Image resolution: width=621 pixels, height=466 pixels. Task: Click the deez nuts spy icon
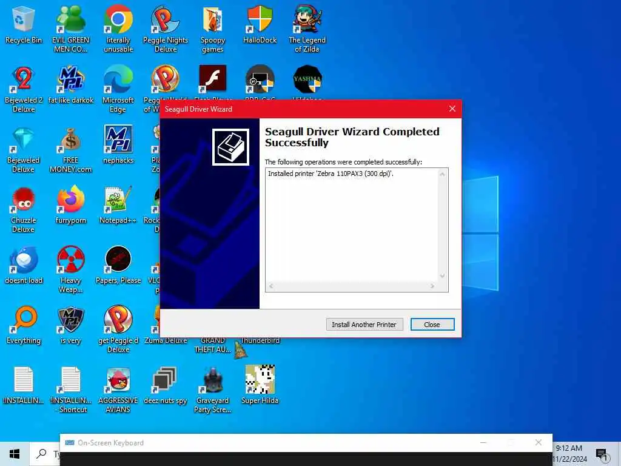click(166, 385)
